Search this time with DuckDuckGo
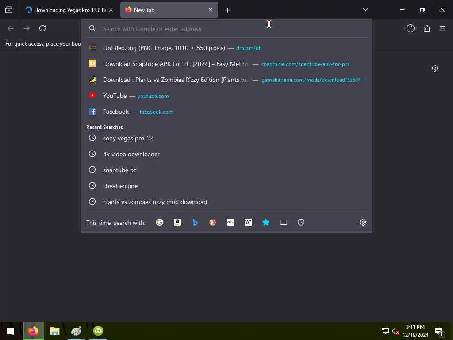Viewport: 453px width, 340px height. tap(213, 222)
